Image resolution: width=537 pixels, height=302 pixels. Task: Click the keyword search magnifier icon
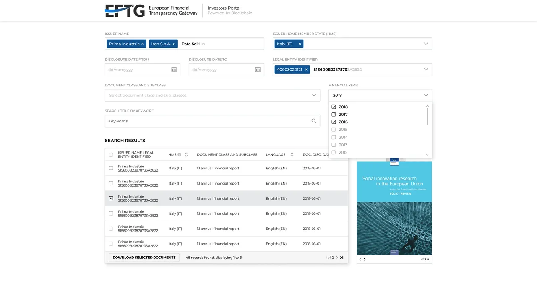coord(314,121)
